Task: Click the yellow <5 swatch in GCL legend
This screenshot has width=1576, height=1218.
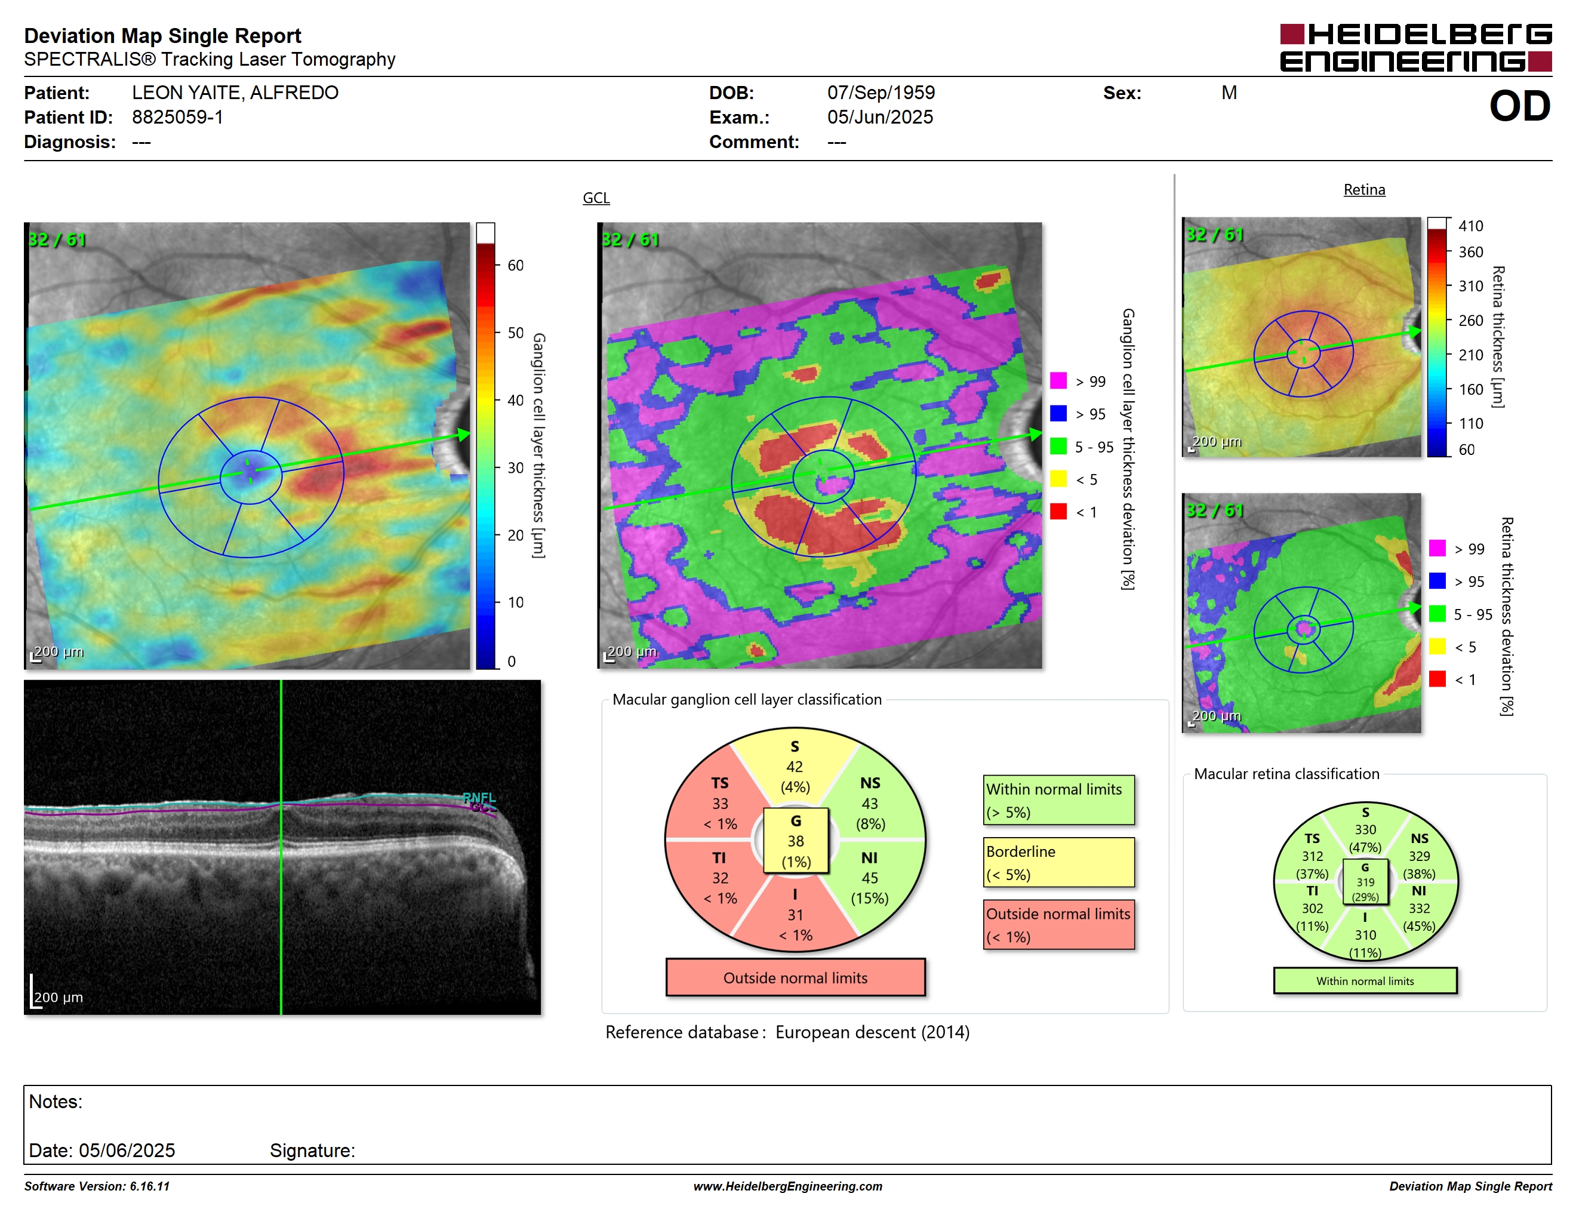Action: pyautogui.click(x=1058, y=478)
